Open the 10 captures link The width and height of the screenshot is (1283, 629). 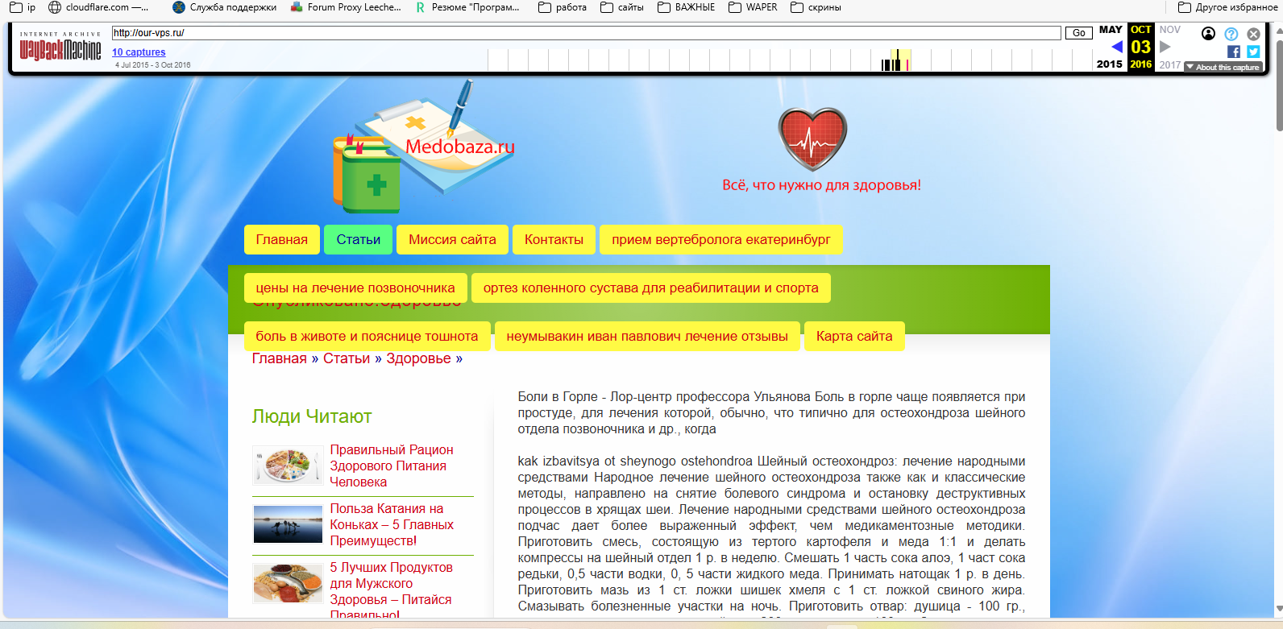click(139, 52)
